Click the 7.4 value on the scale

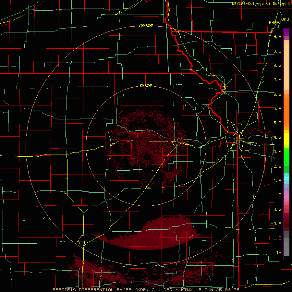click(277, 80)
